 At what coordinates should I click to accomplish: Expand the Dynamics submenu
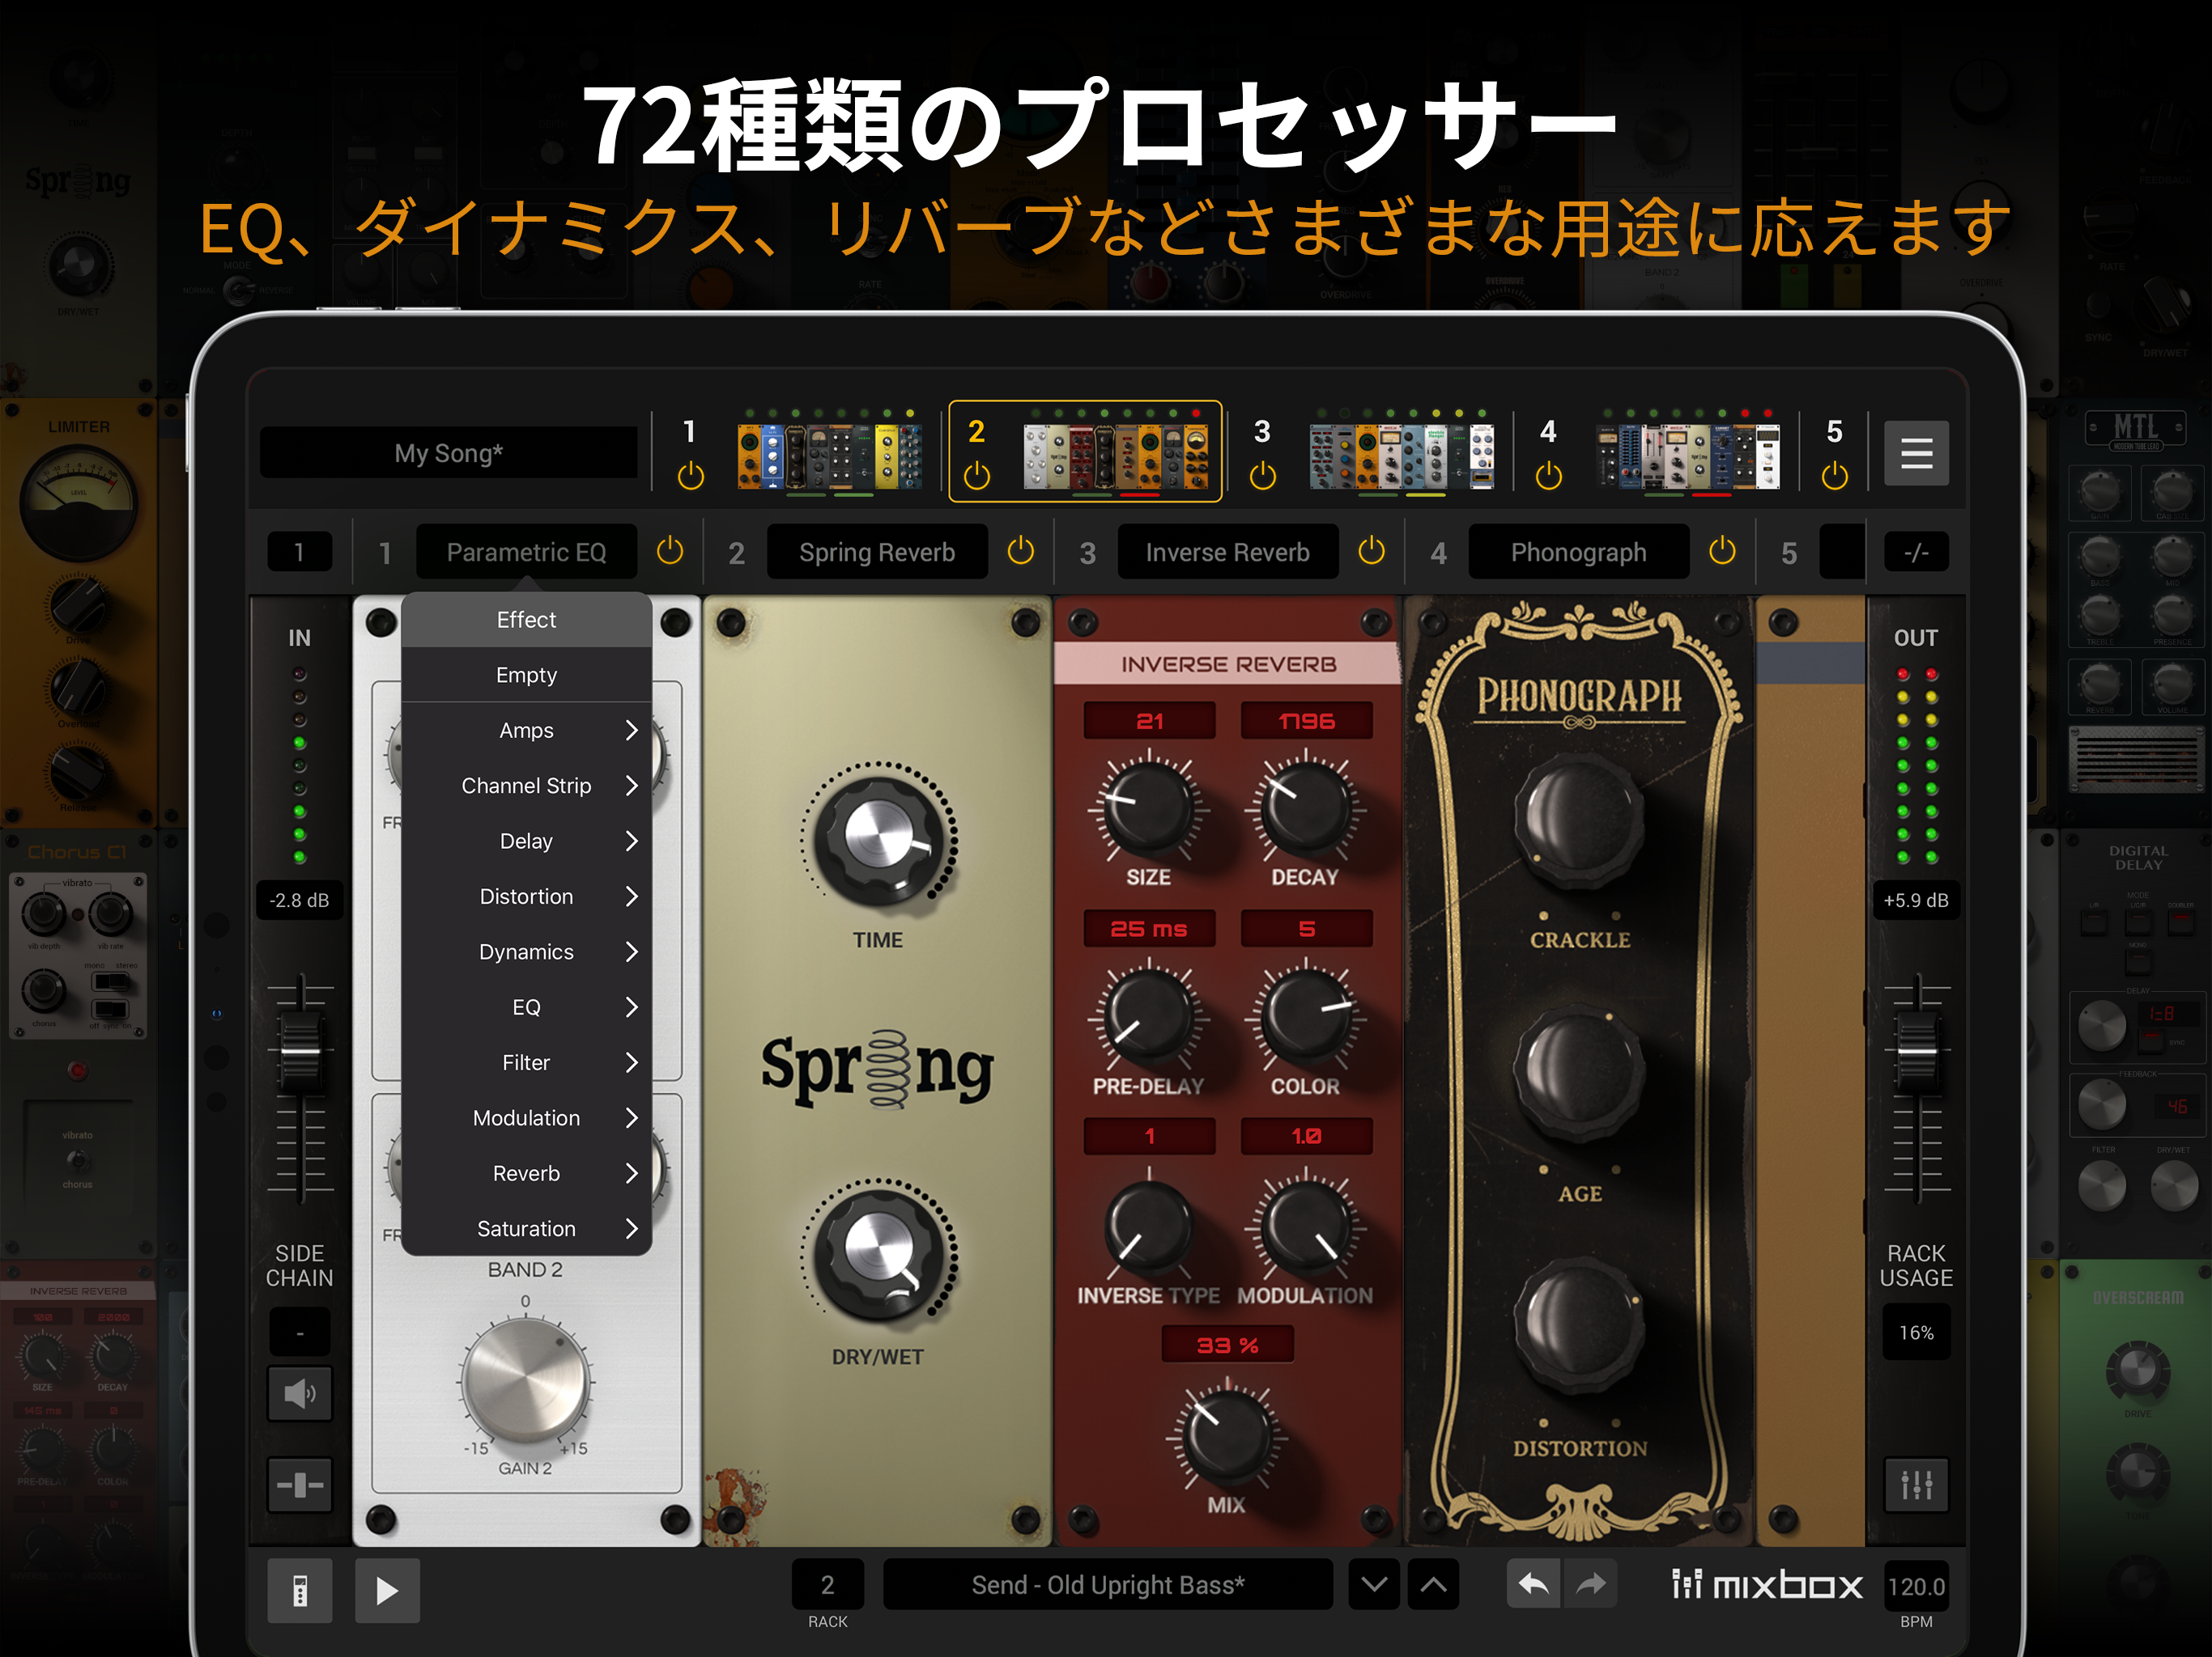526,951
